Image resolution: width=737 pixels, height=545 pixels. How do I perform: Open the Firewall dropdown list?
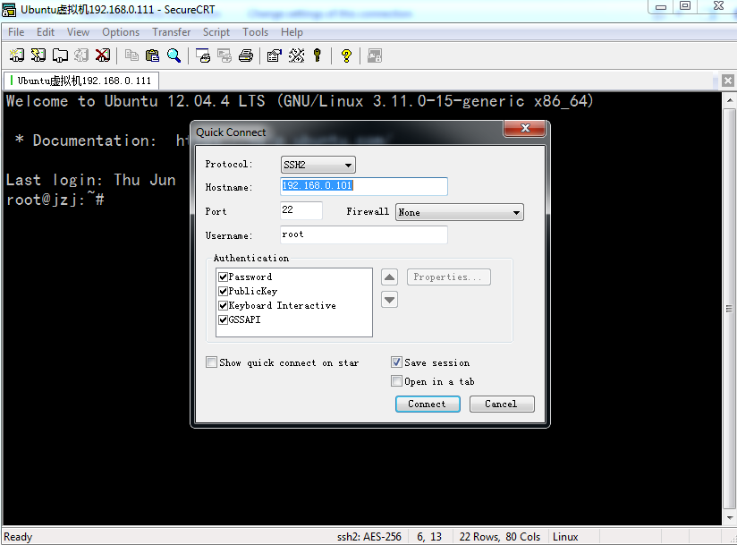pyautogui.click(x=459, y=212)
